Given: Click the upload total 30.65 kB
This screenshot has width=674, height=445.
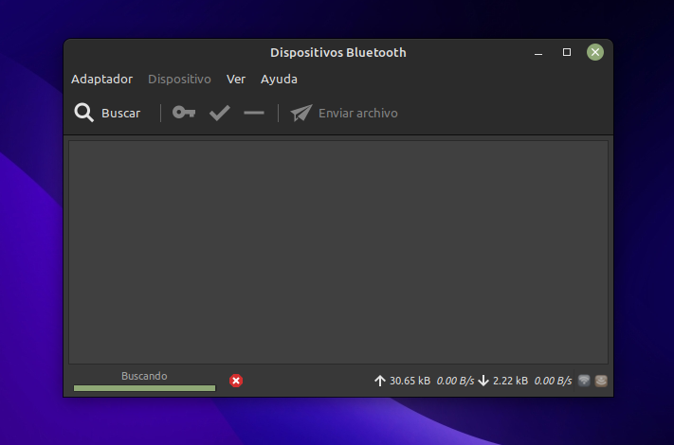Looking at the screenshot, I should [410, 381].
